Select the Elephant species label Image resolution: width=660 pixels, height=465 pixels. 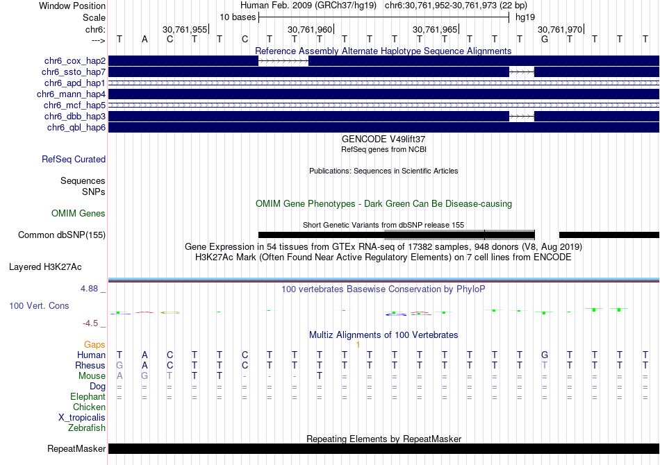(x=88, y=396)
